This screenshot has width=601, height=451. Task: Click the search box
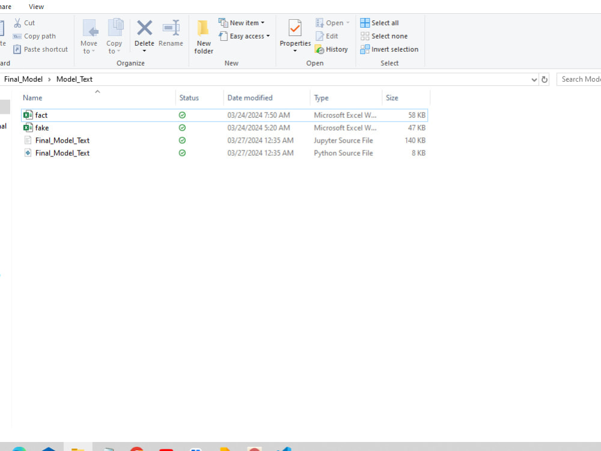[579, 79]
